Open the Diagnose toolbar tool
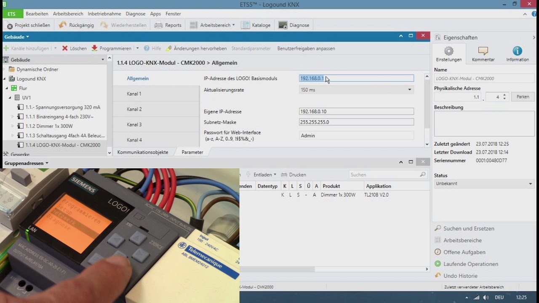The width and height of the screenshot is (539, 303). coord(294,25)
